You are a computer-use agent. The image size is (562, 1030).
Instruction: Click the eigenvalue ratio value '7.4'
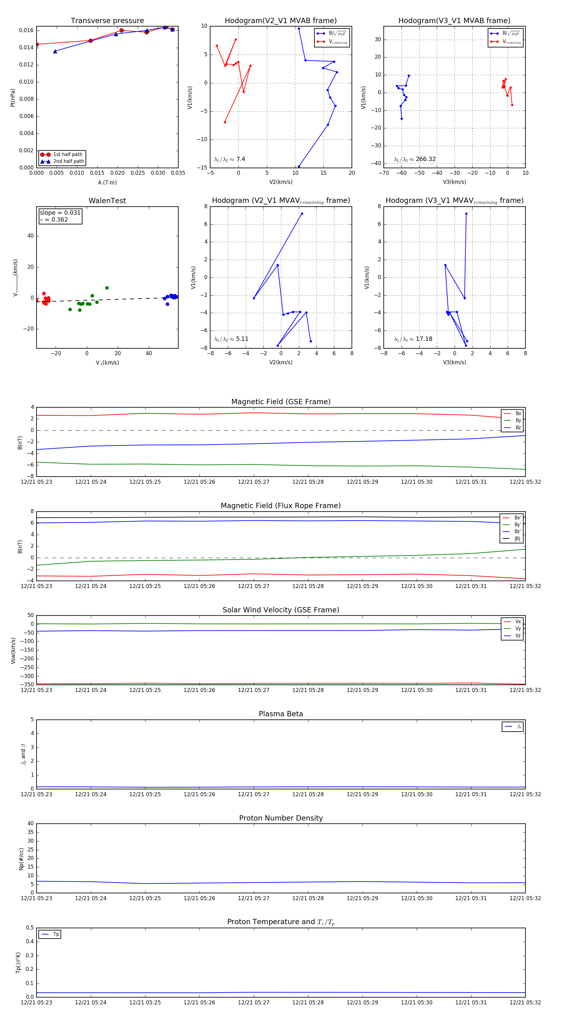pos(241,159)
